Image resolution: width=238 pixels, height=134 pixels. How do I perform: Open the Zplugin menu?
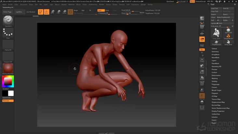pos(143,5)
